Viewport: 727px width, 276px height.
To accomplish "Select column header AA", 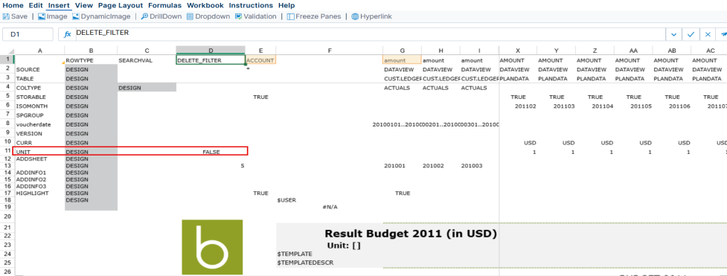I will [x=633, y=51].
